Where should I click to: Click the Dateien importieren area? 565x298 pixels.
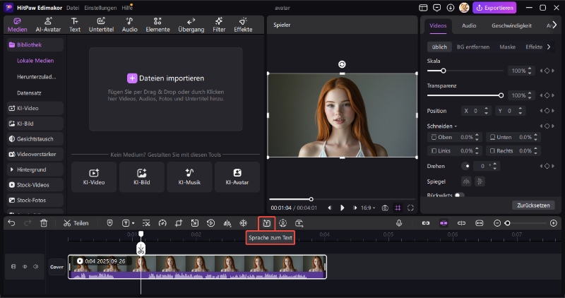tap(166, 78)
